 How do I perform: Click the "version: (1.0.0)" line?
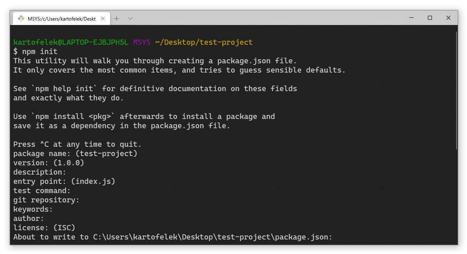(48, 163)
